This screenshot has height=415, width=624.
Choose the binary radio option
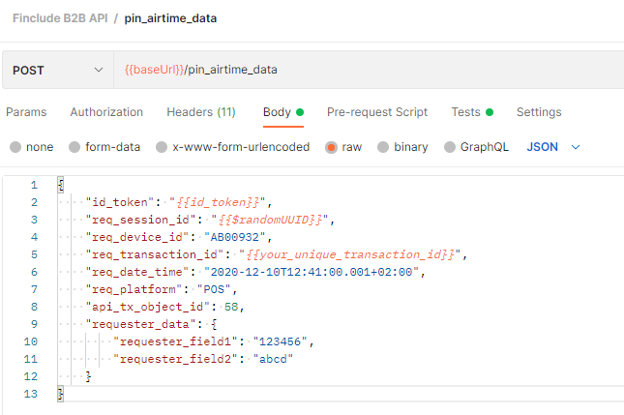point(402,147)
